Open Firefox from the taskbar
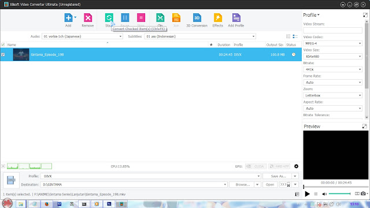Image resolution: width=370 pixels, height=208 pixels. coord(46,204)
